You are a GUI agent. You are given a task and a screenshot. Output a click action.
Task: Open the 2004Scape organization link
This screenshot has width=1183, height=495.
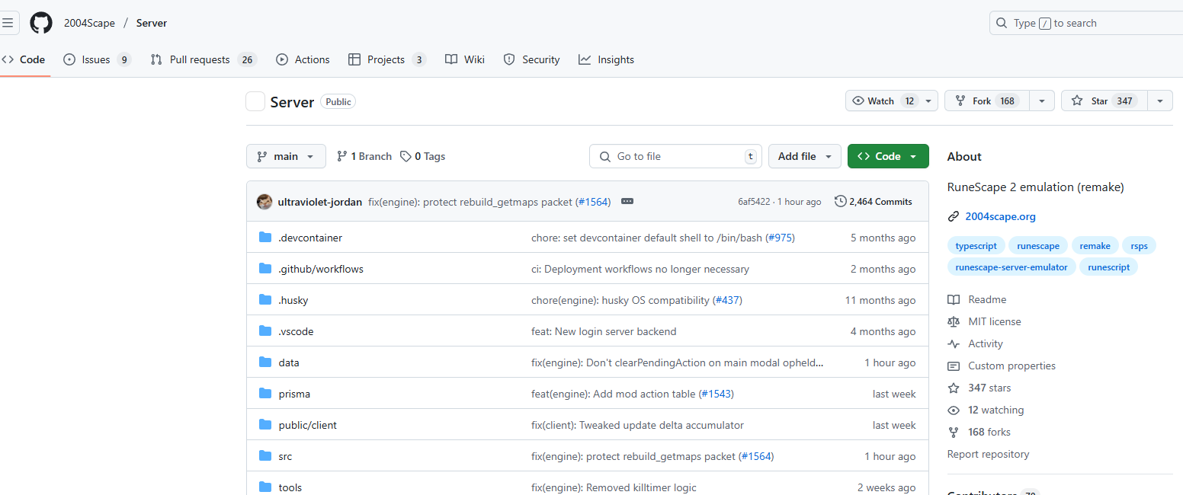[89, 23]
